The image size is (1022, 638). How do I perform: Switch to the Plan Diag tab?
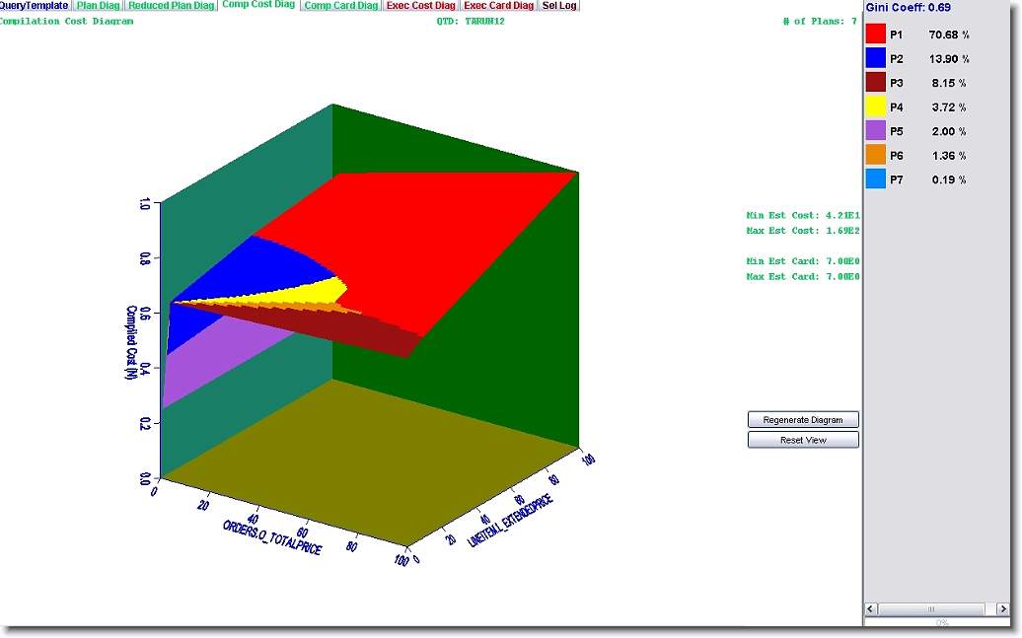(x=99, y=6)
